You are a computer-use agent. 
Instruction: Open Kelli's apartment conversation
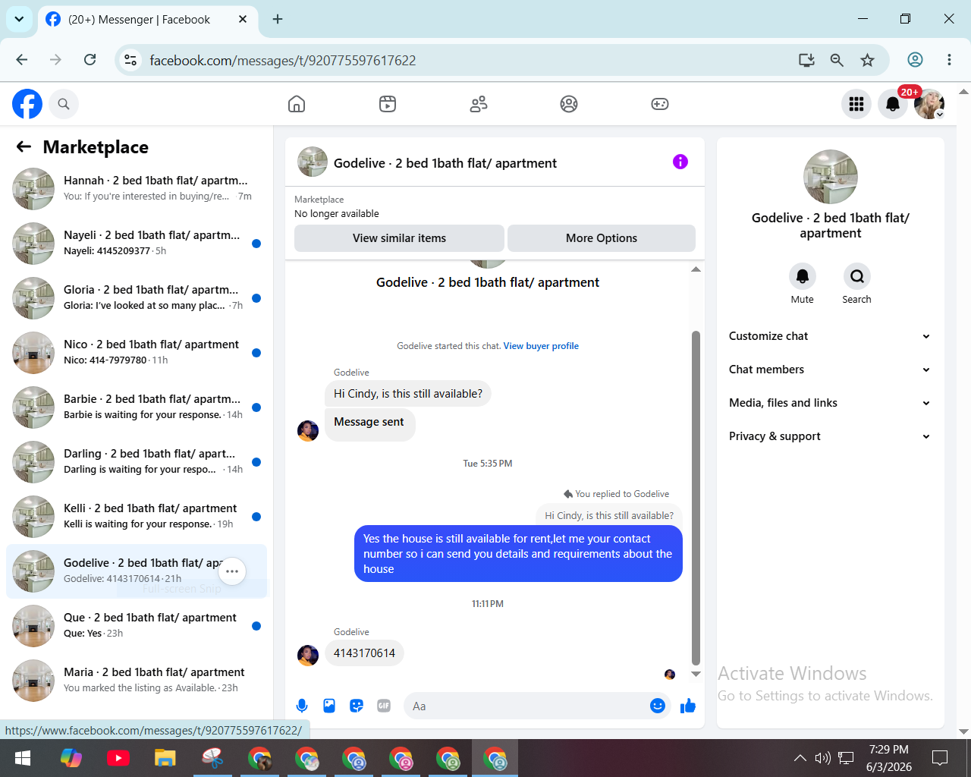coord(137,517)
